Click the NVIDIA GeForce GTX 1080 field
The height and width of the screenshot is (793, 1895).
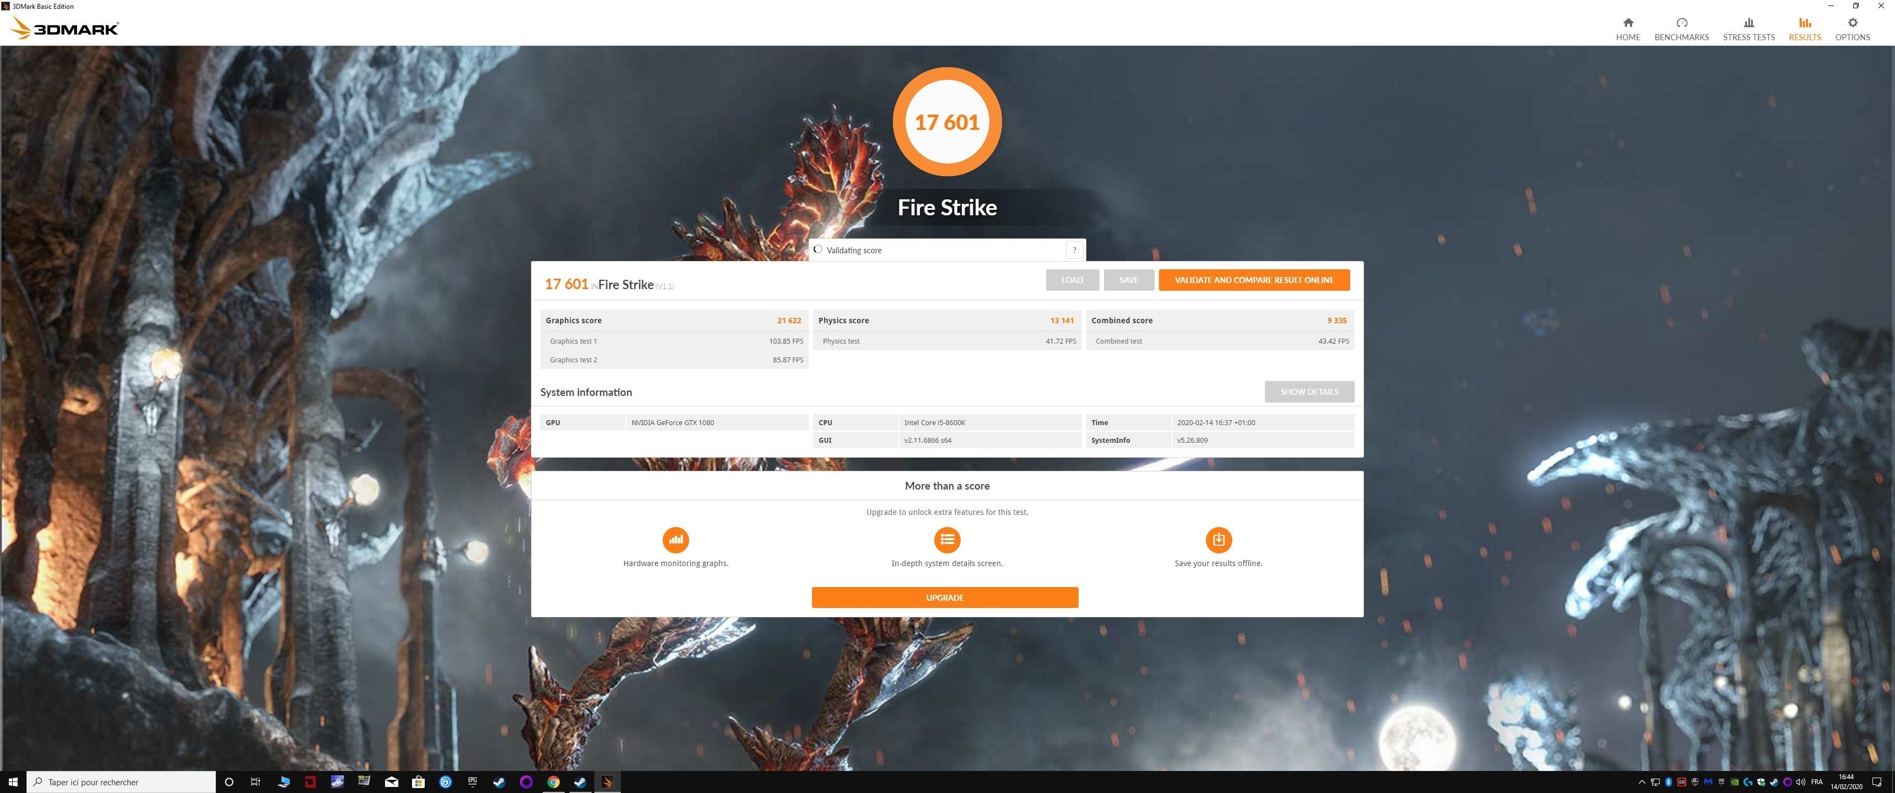coord(717,422)
